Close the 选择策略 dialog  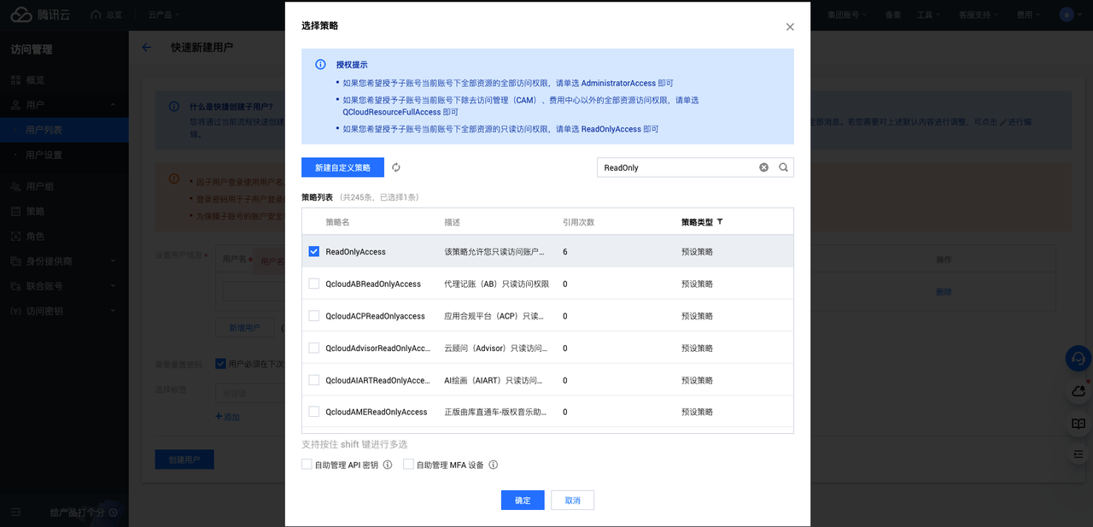[x=790, y=26]
